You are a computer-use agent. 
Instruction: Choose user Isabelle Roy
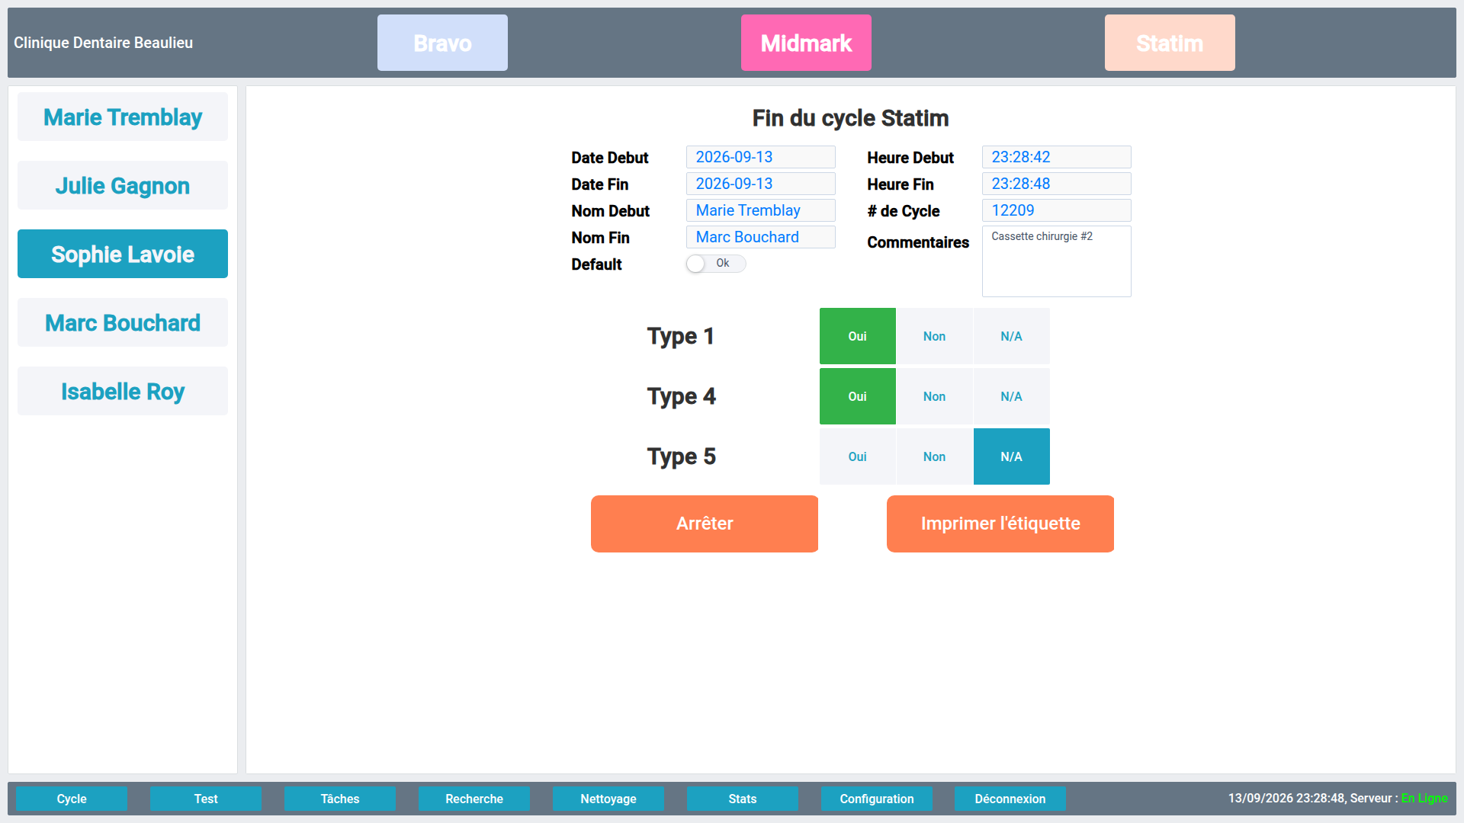coord(123,391)
